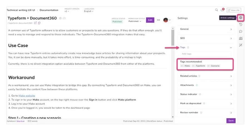Click the Published Sep 02, 2022 status text
The image size is (251, 131).
click(x=134, y=121)
